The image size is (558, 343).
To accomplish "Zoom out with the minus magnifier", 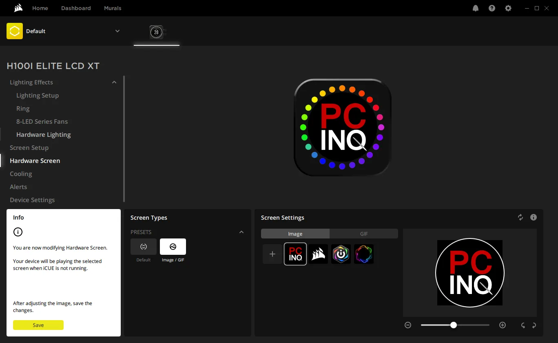I will pyautogui.click(x=408, y=325).
